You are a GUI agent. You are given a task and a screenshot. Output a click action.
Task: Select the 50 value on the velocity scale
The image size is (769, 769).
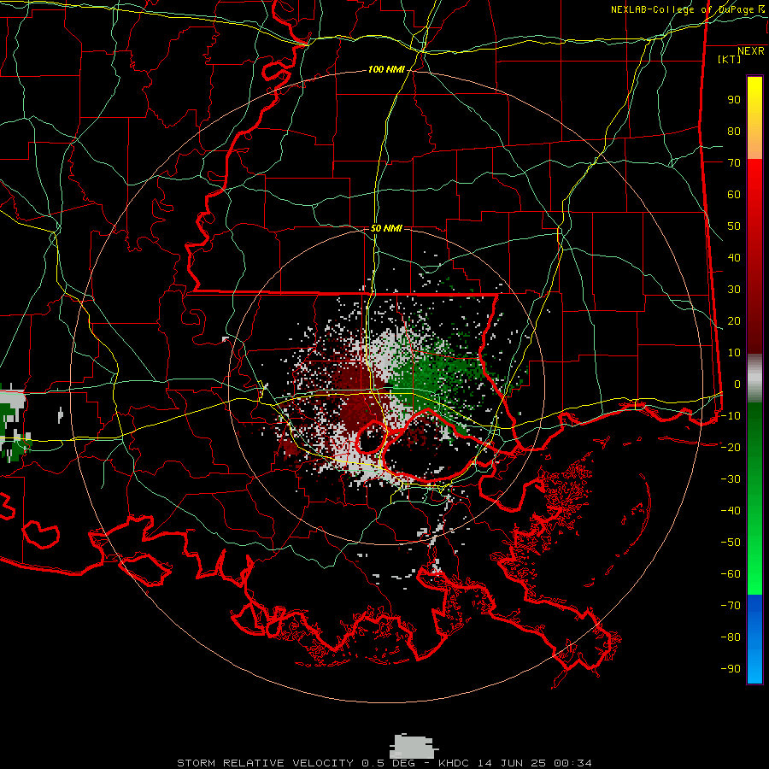click(734, 226)
